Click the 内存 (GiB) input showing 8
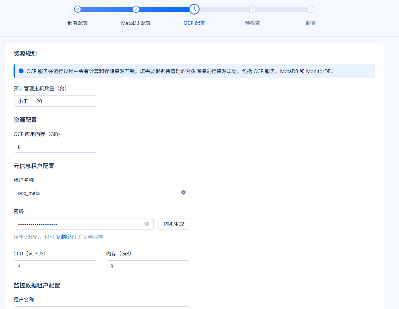The width and height of the screenshot is (399, 309). [x=148, y=266]
